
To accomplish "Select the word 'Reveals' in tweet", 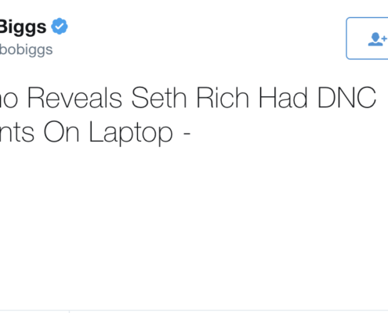I will click(x=74, y=98).
